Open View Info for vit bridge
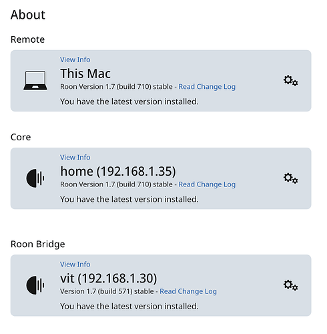This screenshot has width=327, height=334. click(x=75, y=265)
